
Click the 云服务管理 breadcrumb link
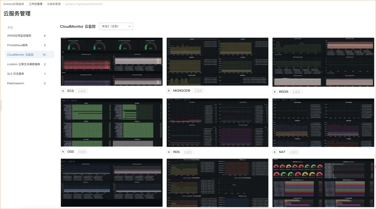tap(54, 4)
